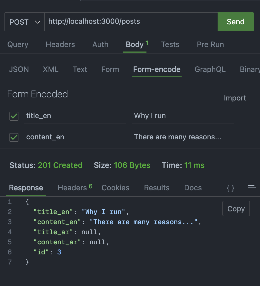Disable the title_en form parameter
The height and width of the screenshot is (286, 260).
[14, 116]
